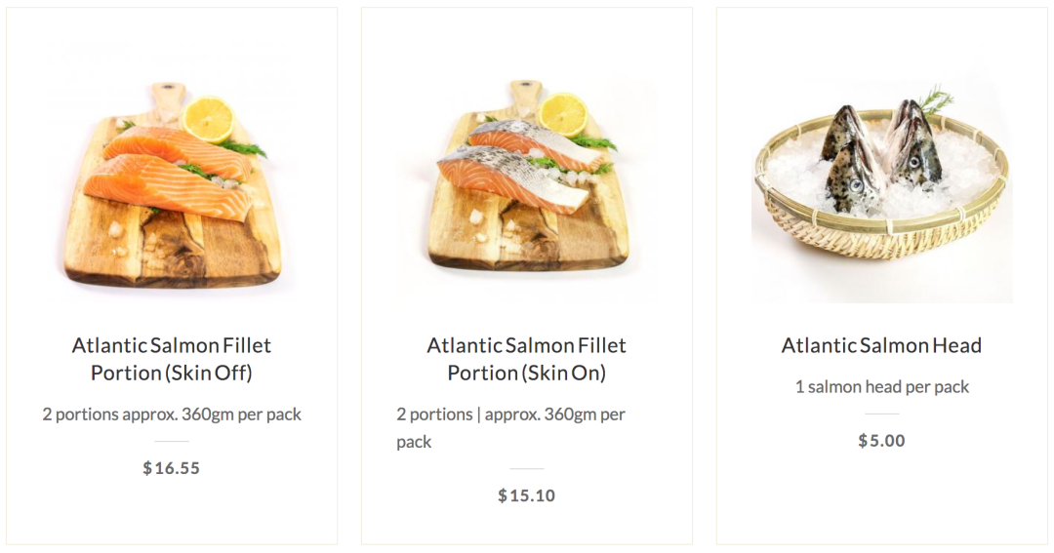Screen dimensions: 1054x553
Task: Click the '1 salmon head per pack' description
Action: 882,387
